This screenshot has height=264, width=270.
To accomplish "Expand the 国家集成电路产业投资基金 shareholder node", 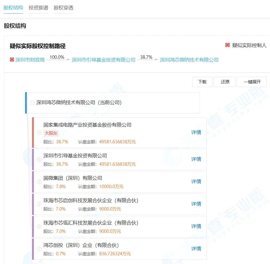I will (x=39, y=133).
